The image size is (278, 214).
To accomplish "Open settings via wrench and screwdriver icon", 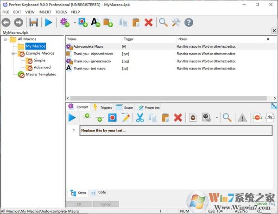I will point(176,22).
